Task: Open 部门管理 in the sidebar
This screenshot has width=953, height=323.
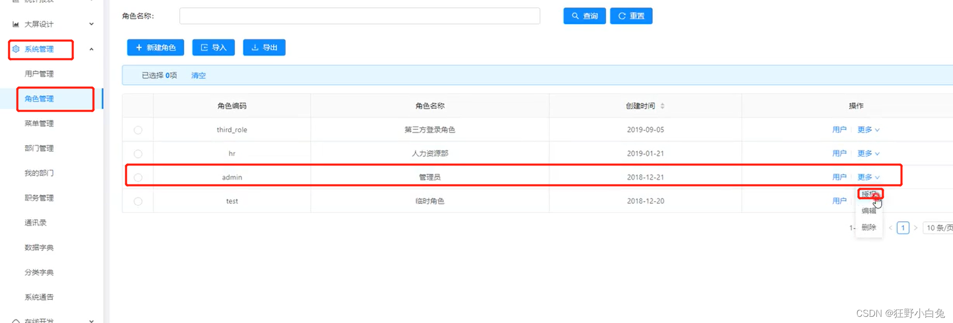Action: pyautogui.click(x=39, y=148)
